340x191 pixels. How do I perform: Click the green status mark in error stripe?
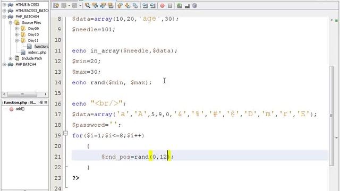(336, 21)
